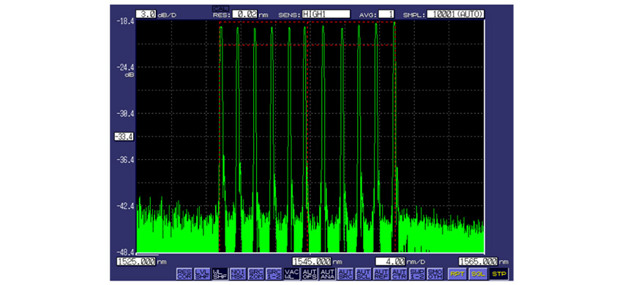Click the AUT REF auto reference button
Screen dimensions: 622x285
(381, 274)
